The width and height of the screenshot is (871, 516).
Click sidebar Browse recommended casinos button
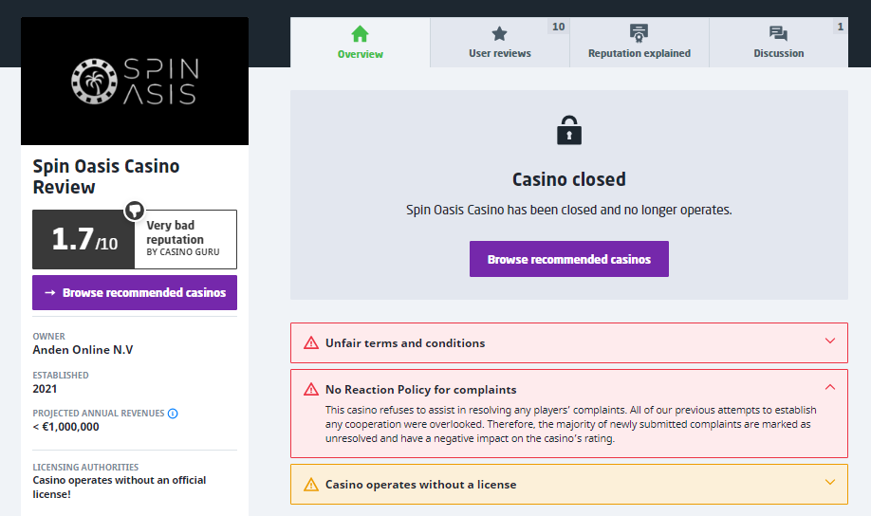[x=135, y=293]
